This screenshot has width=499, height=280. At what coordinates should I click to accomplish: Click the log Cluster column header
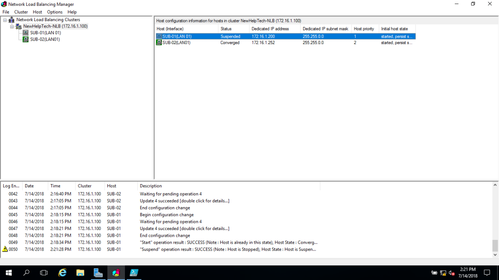(x=90, y=186)
